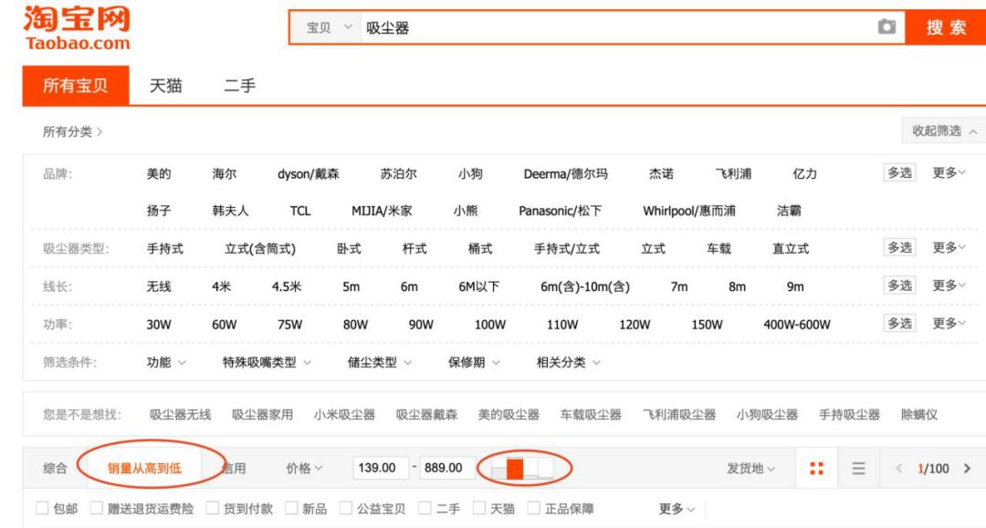Click the orange 搜索 search button

[946, 27]
